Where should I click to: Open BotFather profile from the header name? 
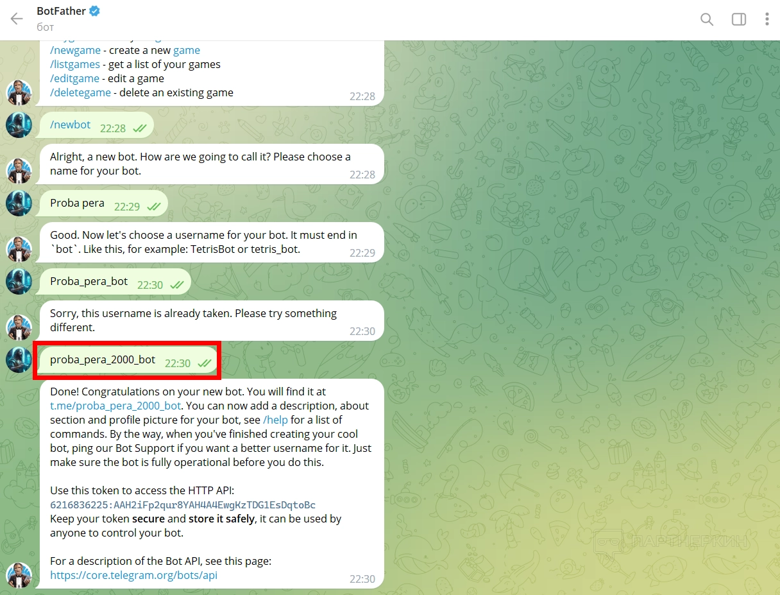(x=61, y=11)
